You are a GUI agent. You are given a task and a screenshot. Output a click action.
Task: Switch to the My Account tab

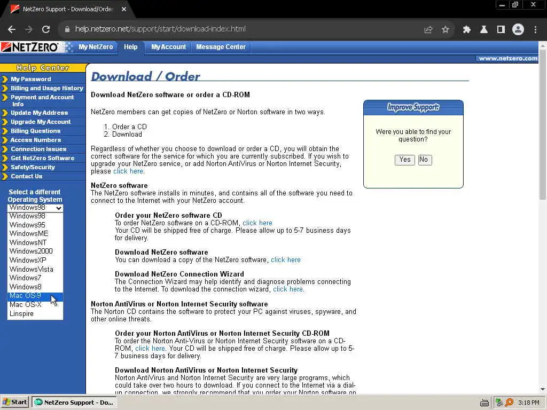click(x=168, y=47)
